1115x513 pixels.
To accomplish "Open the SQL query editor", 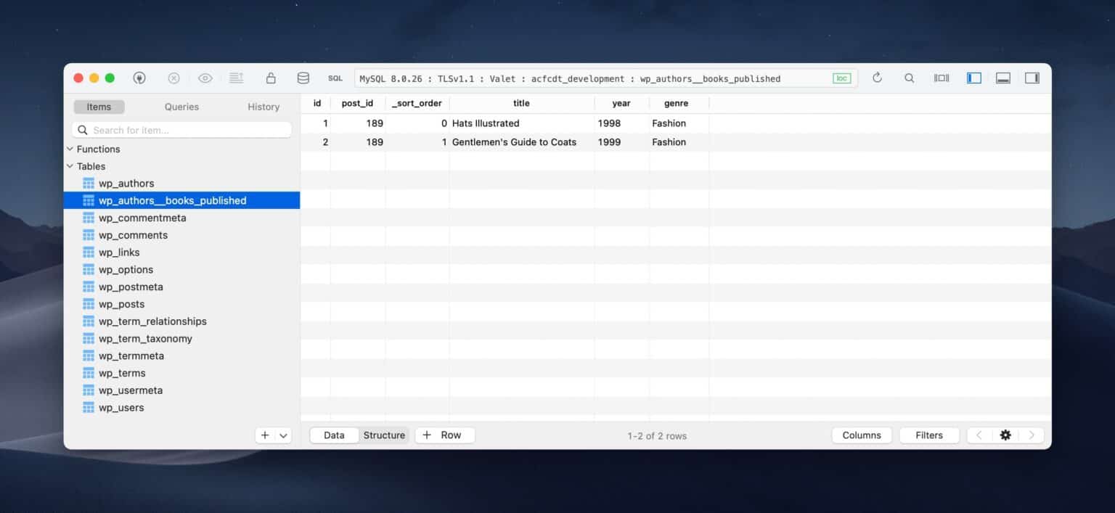I will 335,78.
